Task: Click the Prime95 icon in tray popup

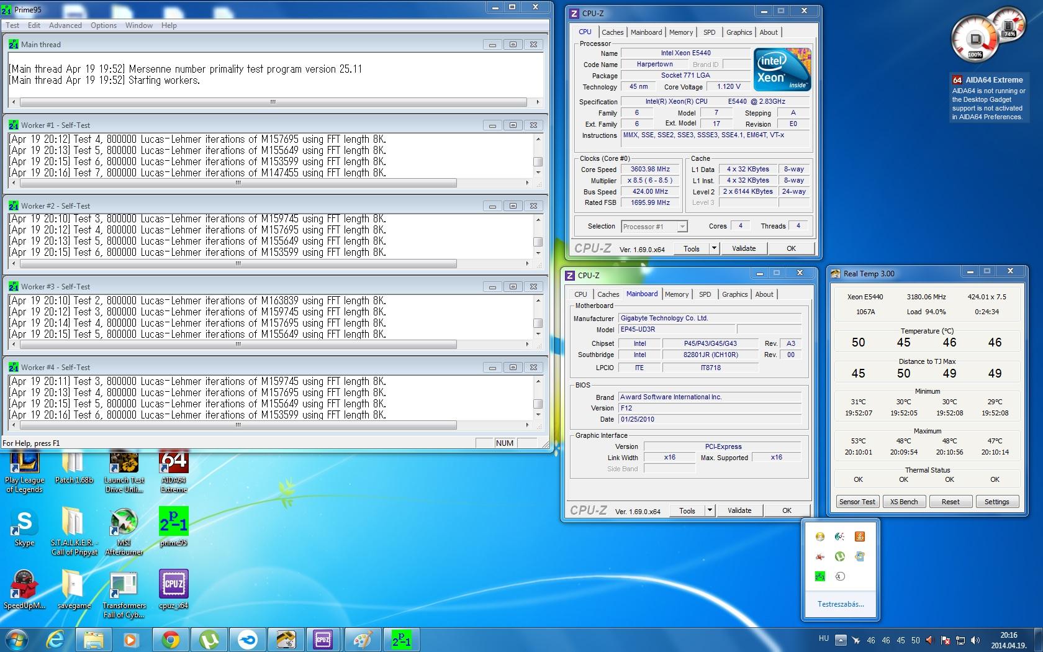Action: click(820, 576)
